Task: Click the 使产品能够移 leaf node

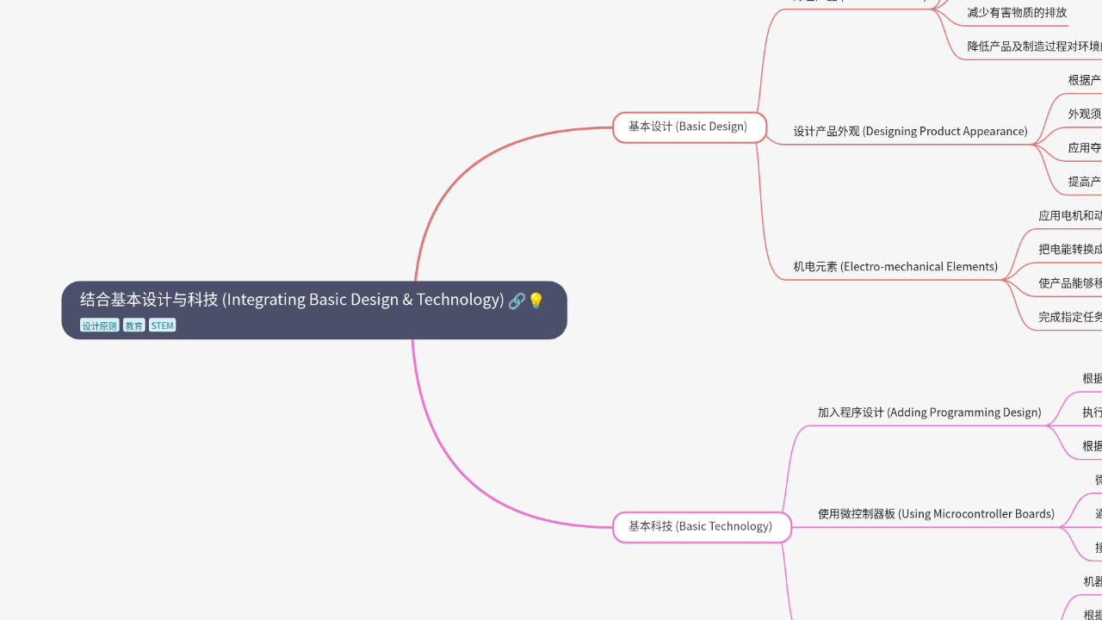Action: tap(1069, 283)
